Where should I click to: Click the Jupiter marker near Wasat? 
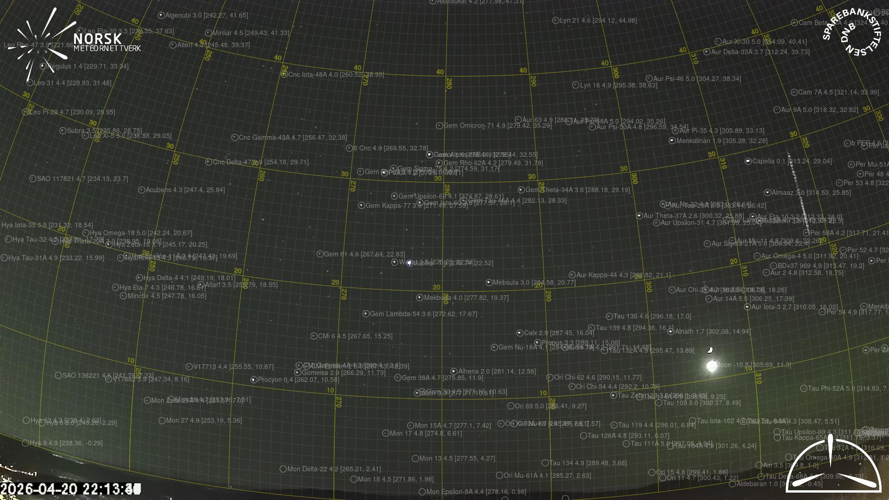point(409,263)
